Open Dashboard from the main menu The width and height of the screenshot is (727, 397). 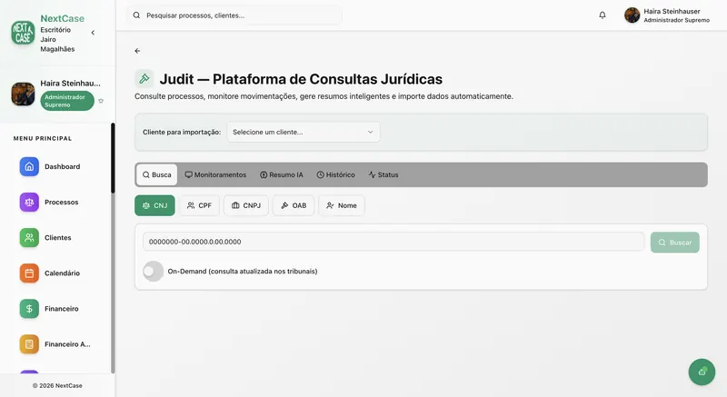pyautogui.click(x=62, y=166)
